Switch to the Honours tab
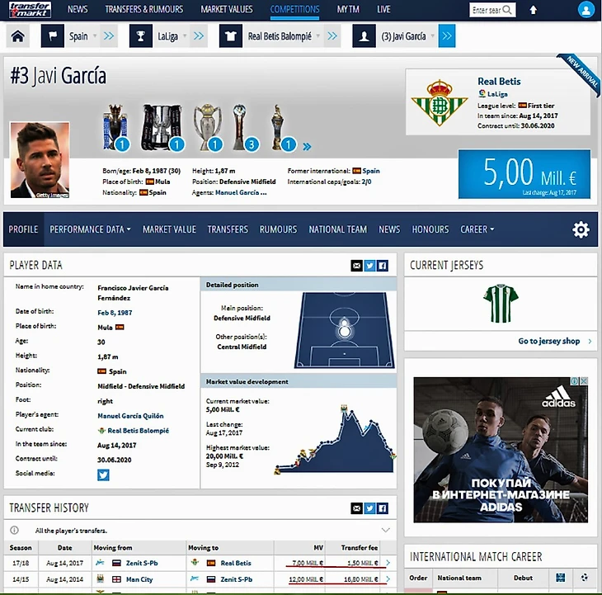602x595 pixels. coord(430,229)
